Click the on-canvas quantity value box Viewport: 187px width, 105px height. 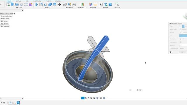(133, 90)
